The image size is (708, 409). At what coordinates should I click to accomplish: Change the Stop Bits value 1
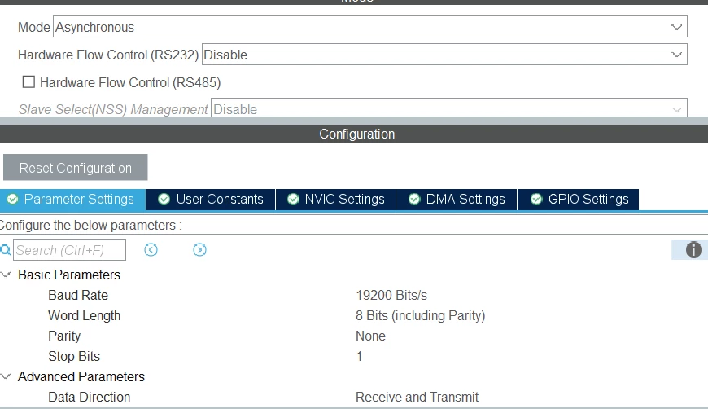[x=359, y=356]
